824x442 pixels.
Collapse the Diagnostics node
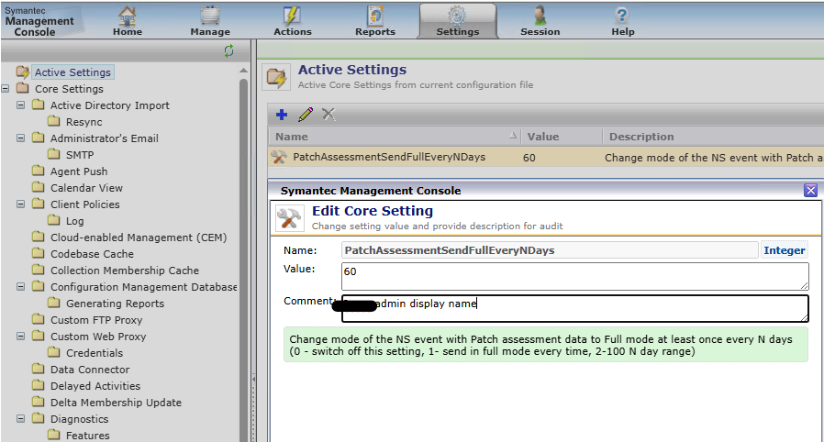click(20, 419)
